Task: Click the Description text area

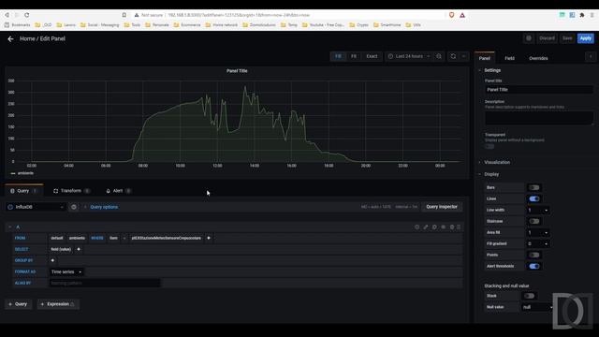Action: 539,118
